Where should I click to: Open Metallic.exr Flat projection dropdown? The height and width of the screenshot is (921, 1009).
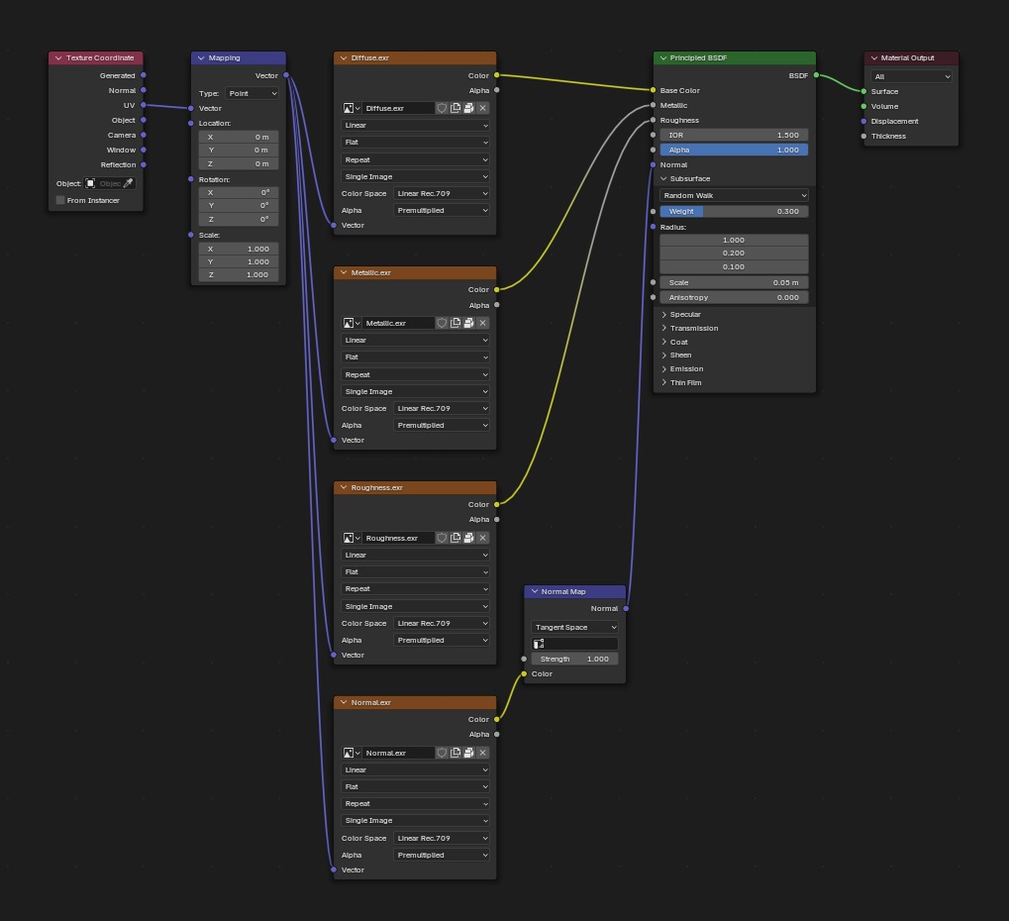(415, 358)
